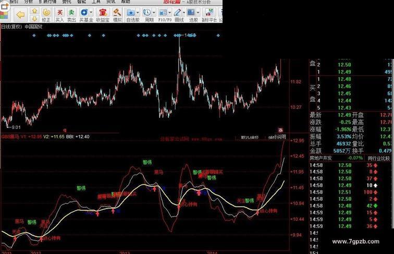Click the 默认指标 button

(x=250, y=137)
